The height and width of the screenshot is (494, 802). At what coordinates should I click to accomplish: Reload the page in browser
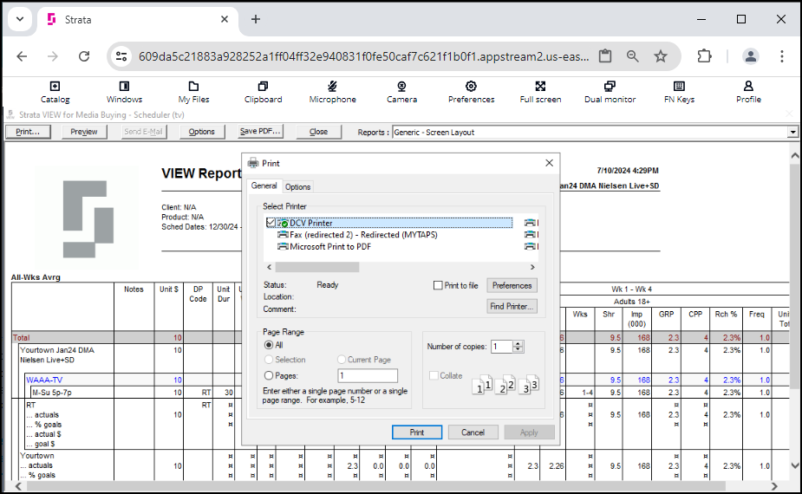point(84,56)
